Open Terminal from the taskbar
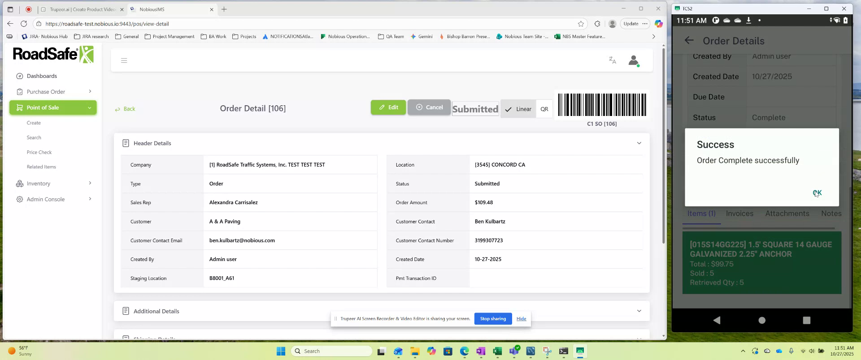 coord(564,351)
